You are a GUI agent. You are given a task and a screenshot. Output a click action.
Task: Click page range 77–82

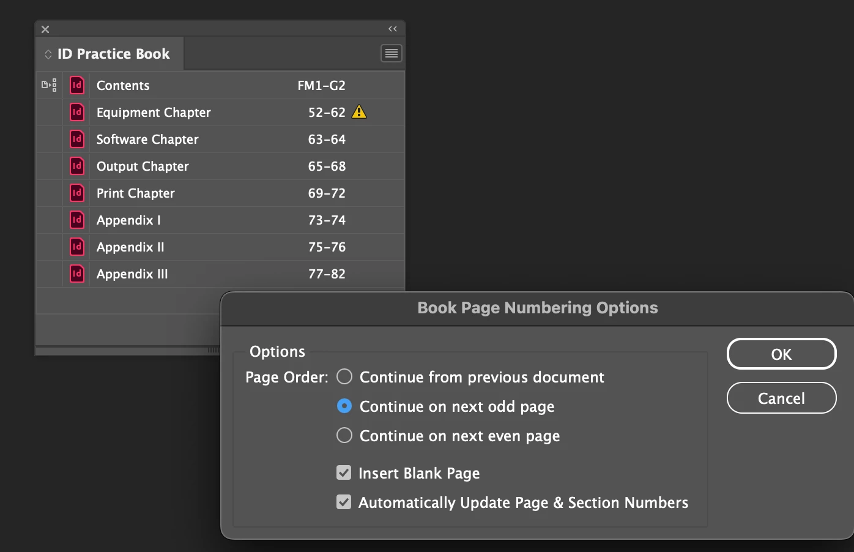(327, 274)
